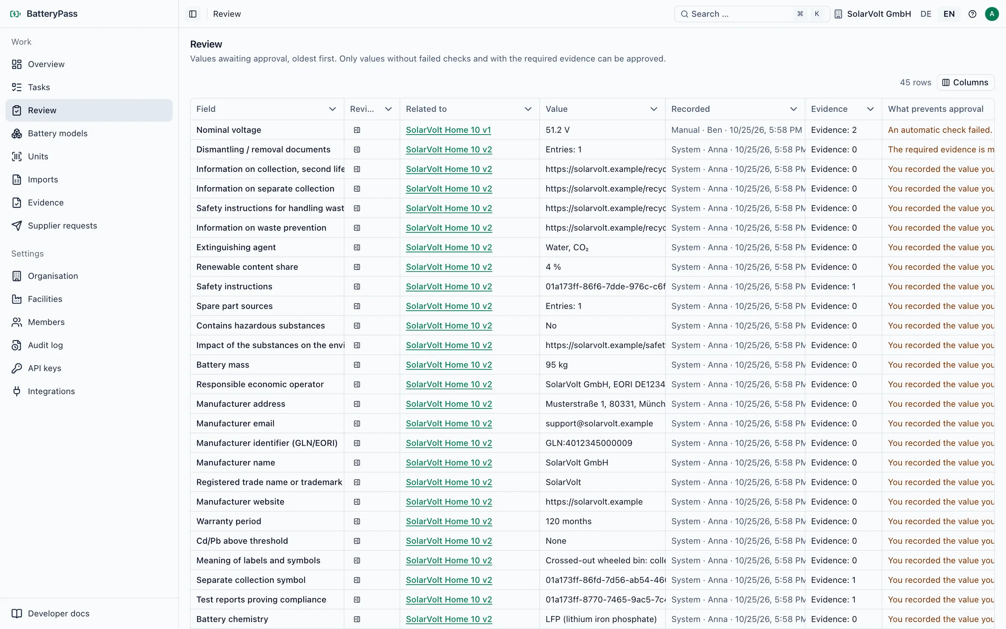Open Developer docs link
The width and height of the screenshot is (1006, 629).
tap(89, 613)
